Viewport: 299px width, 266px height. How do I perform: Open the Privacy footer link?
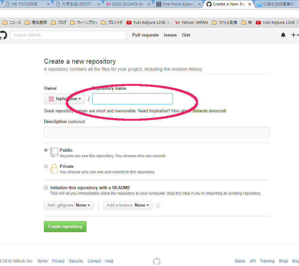click(x=58, y=261)
